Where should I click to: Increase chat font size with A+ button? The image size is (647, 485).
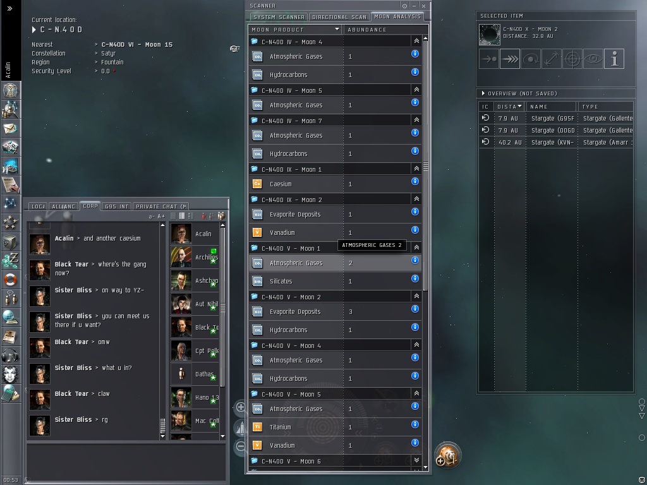click(x=161, y=217)
